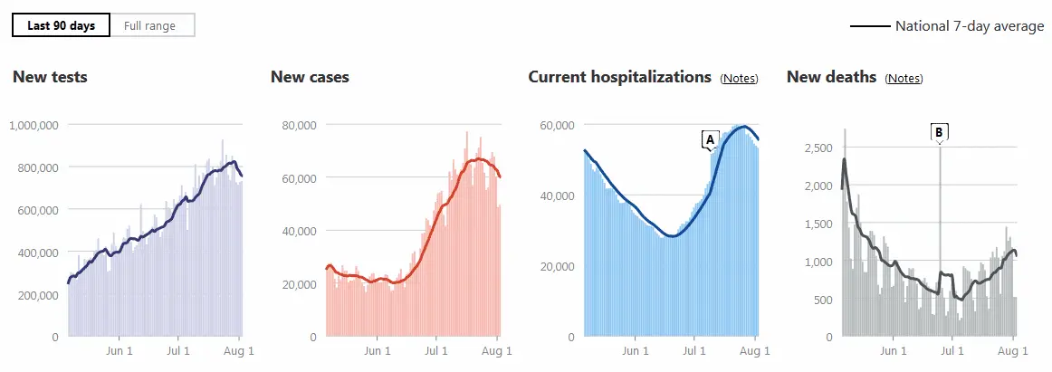1052x372 pixels.
Task: Click the Jun 1 label under New cases
Action: pos(378,351)
